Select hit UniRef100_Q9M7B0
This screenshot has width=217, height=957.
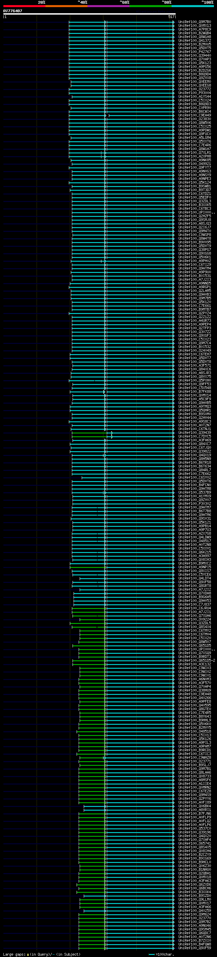[x=195, y=22]
